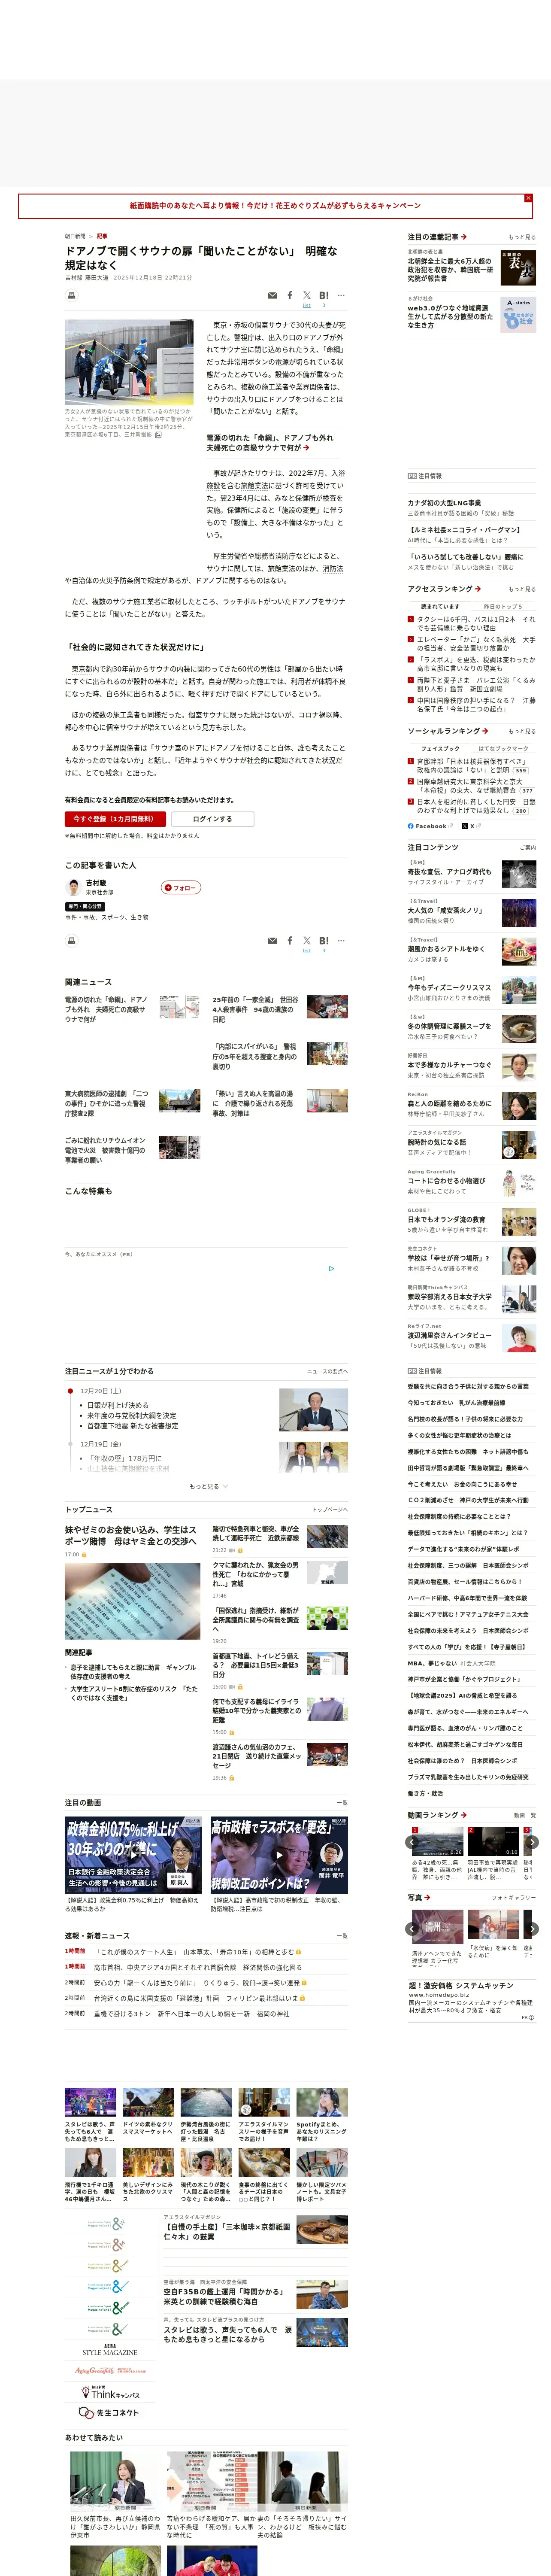Open the linked article 電源の切れた「命綱」
551x2576 pixels.
click(269, 443)
